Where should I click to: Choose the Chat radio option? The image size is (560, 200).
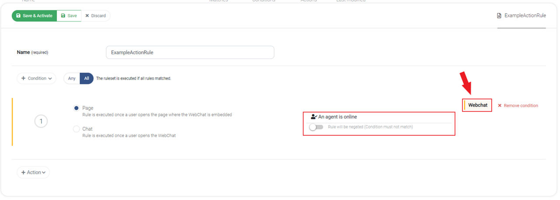76,129
